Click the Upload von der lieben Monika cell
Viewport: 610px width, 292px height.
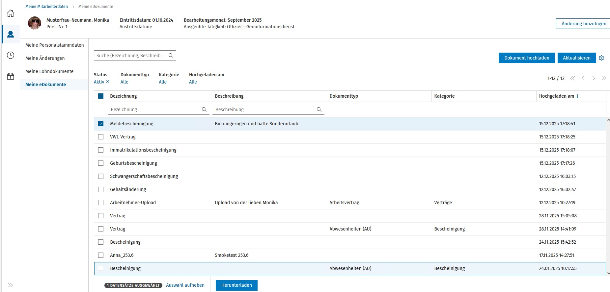click(246, 203)
